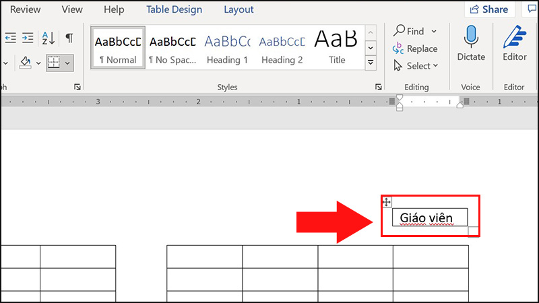Click the Increase Indent icon

pos(28,38)
